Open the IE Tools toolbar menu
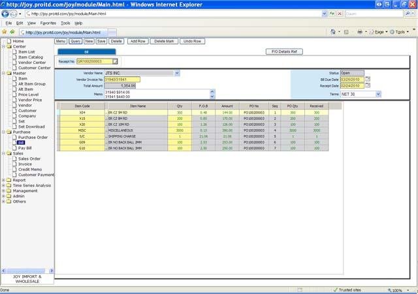This screenshot has height=294, width=418. point(400,32)
